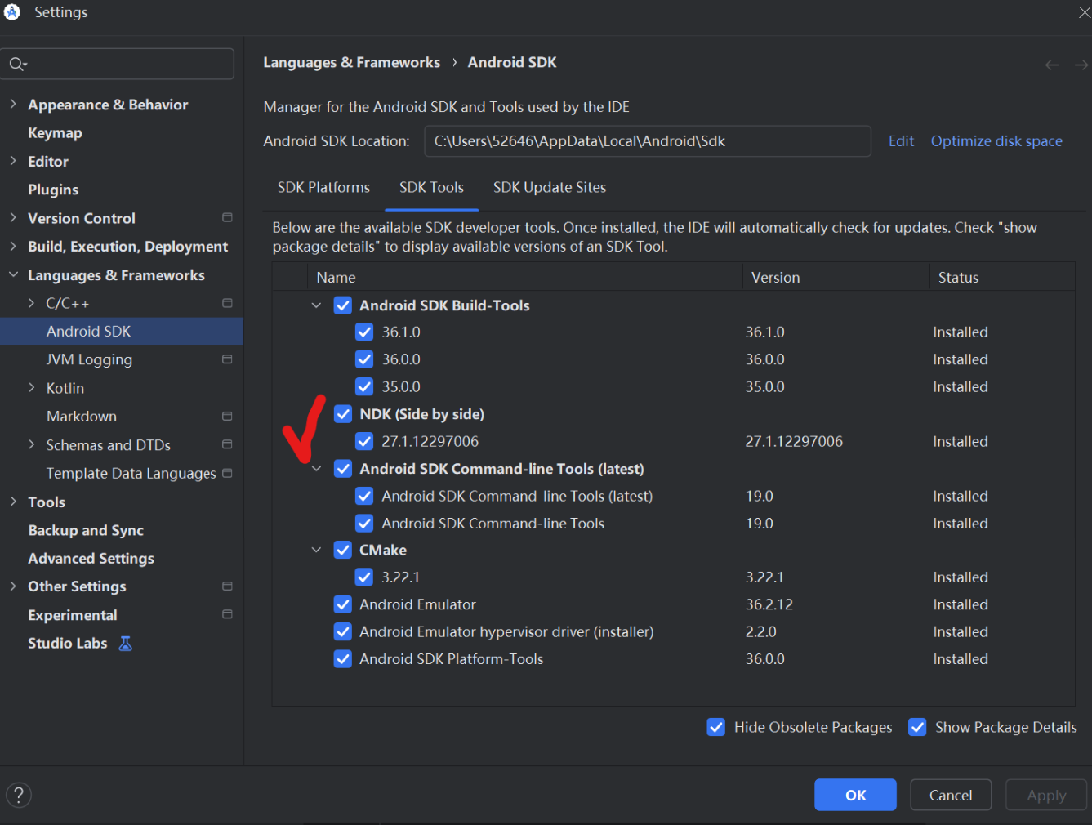
Task: Expand Version Control settings node
Action: [x=13, y=217]
